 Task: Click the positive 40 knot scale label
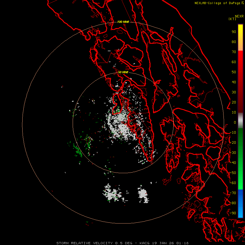click(234, 82)
